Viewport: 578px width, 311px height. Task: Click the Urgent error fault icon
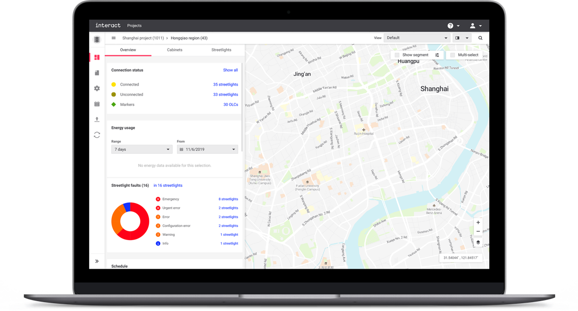click(x=158, y=208)
